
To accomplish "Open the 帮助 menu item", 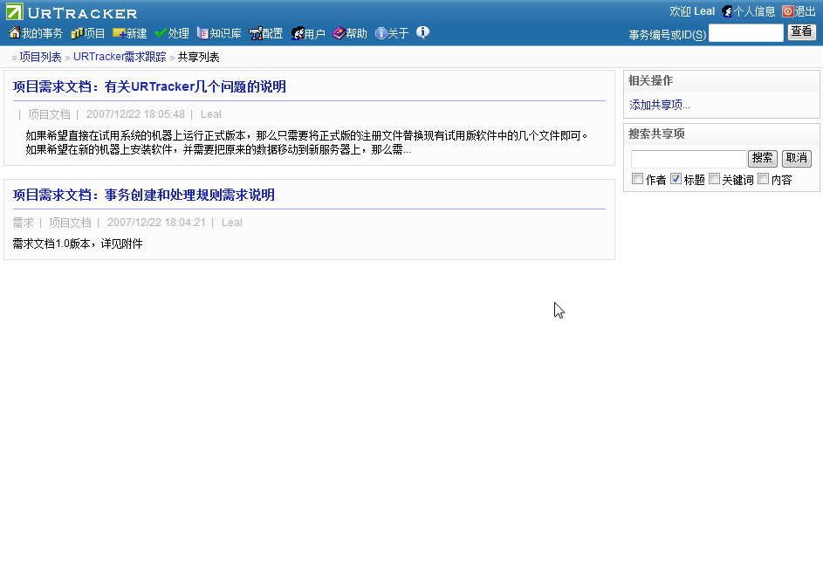I will click(356, 34).
